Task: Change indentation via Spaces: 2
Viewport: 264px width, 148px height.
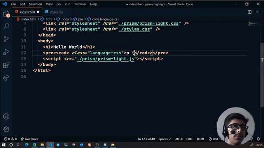Action: tap(165, 139)
